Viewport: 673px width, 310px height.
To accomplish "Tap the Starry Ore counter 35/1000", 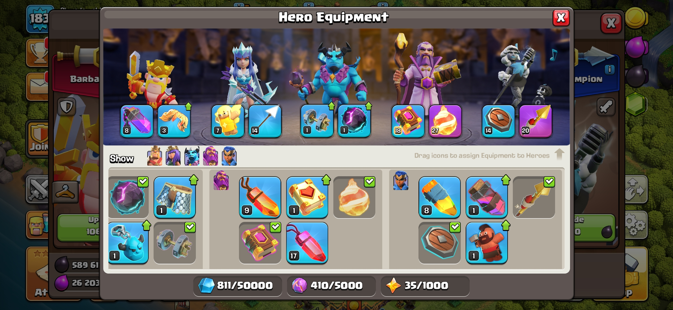I will (425, 286).
